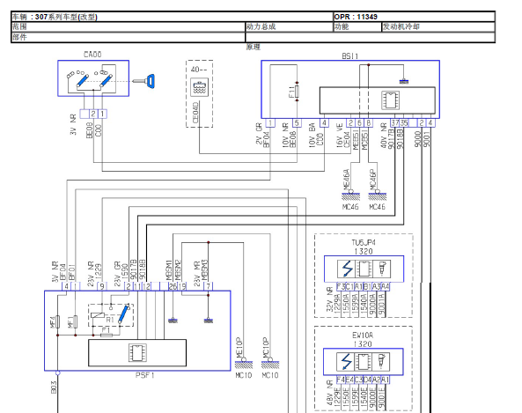522x413 pixels.
Task: Select PSF1 connector pin 7
Action: click(x=209, y=286)
